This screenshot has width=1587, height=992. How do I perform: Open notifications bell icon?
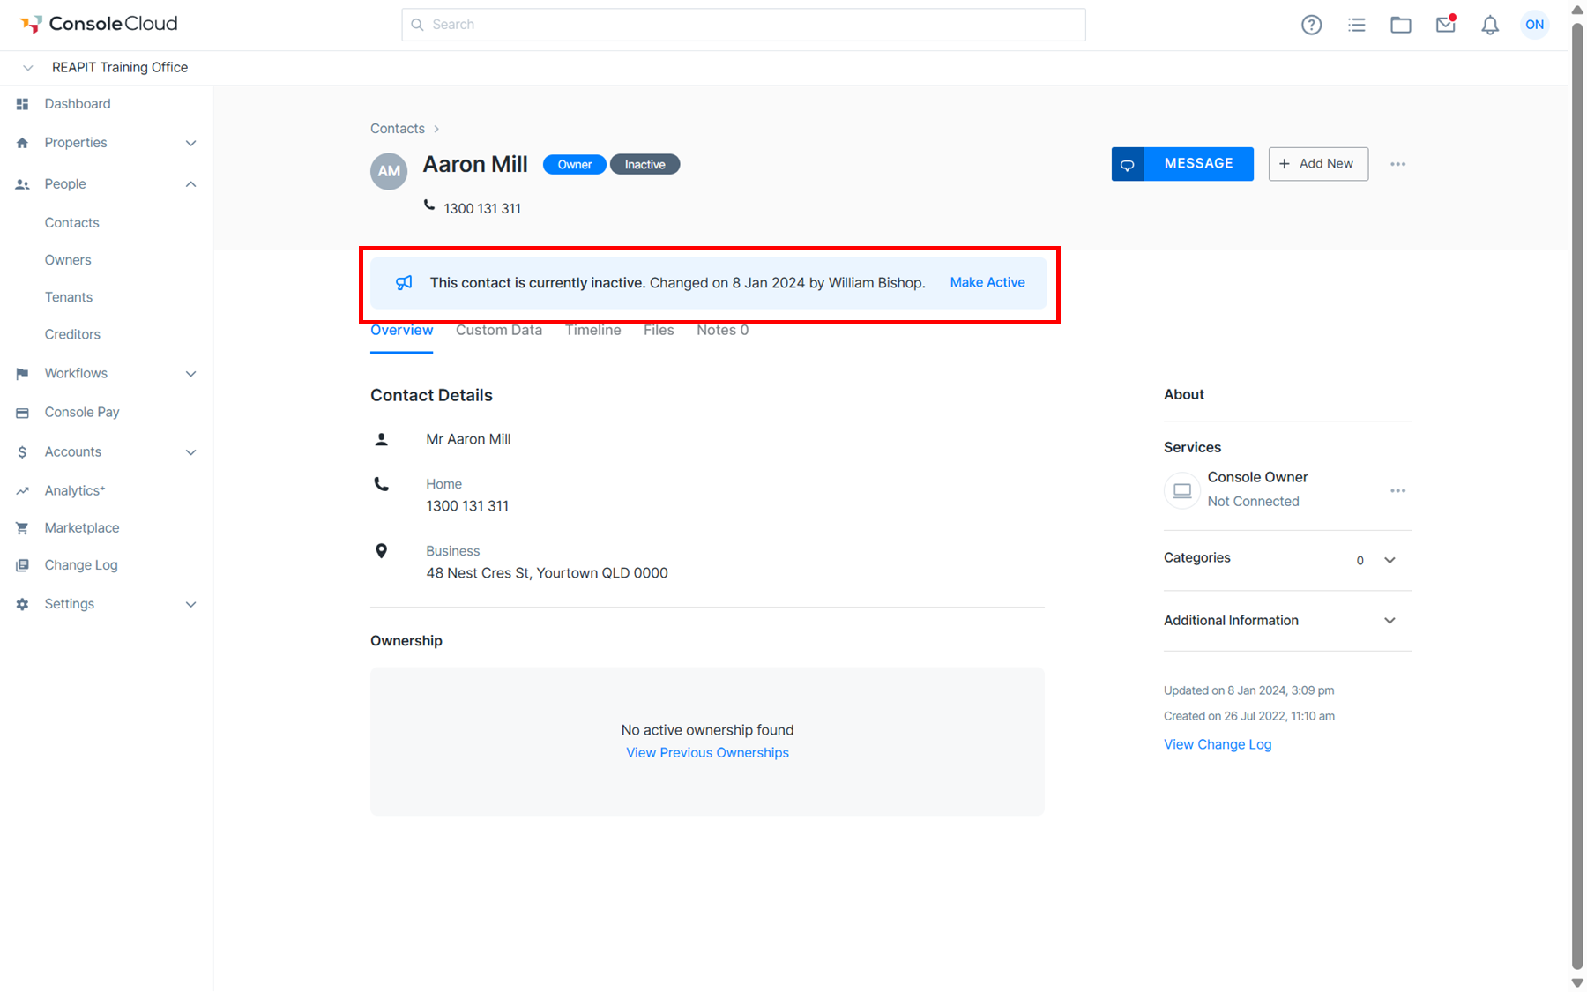pos(1489,25)
